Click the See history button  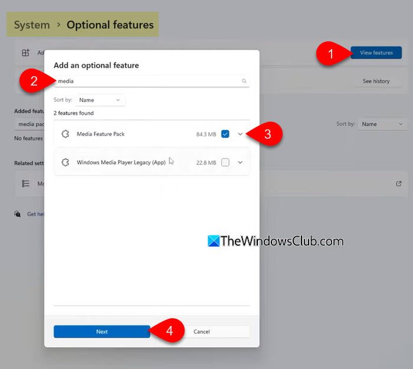point(376,81)
